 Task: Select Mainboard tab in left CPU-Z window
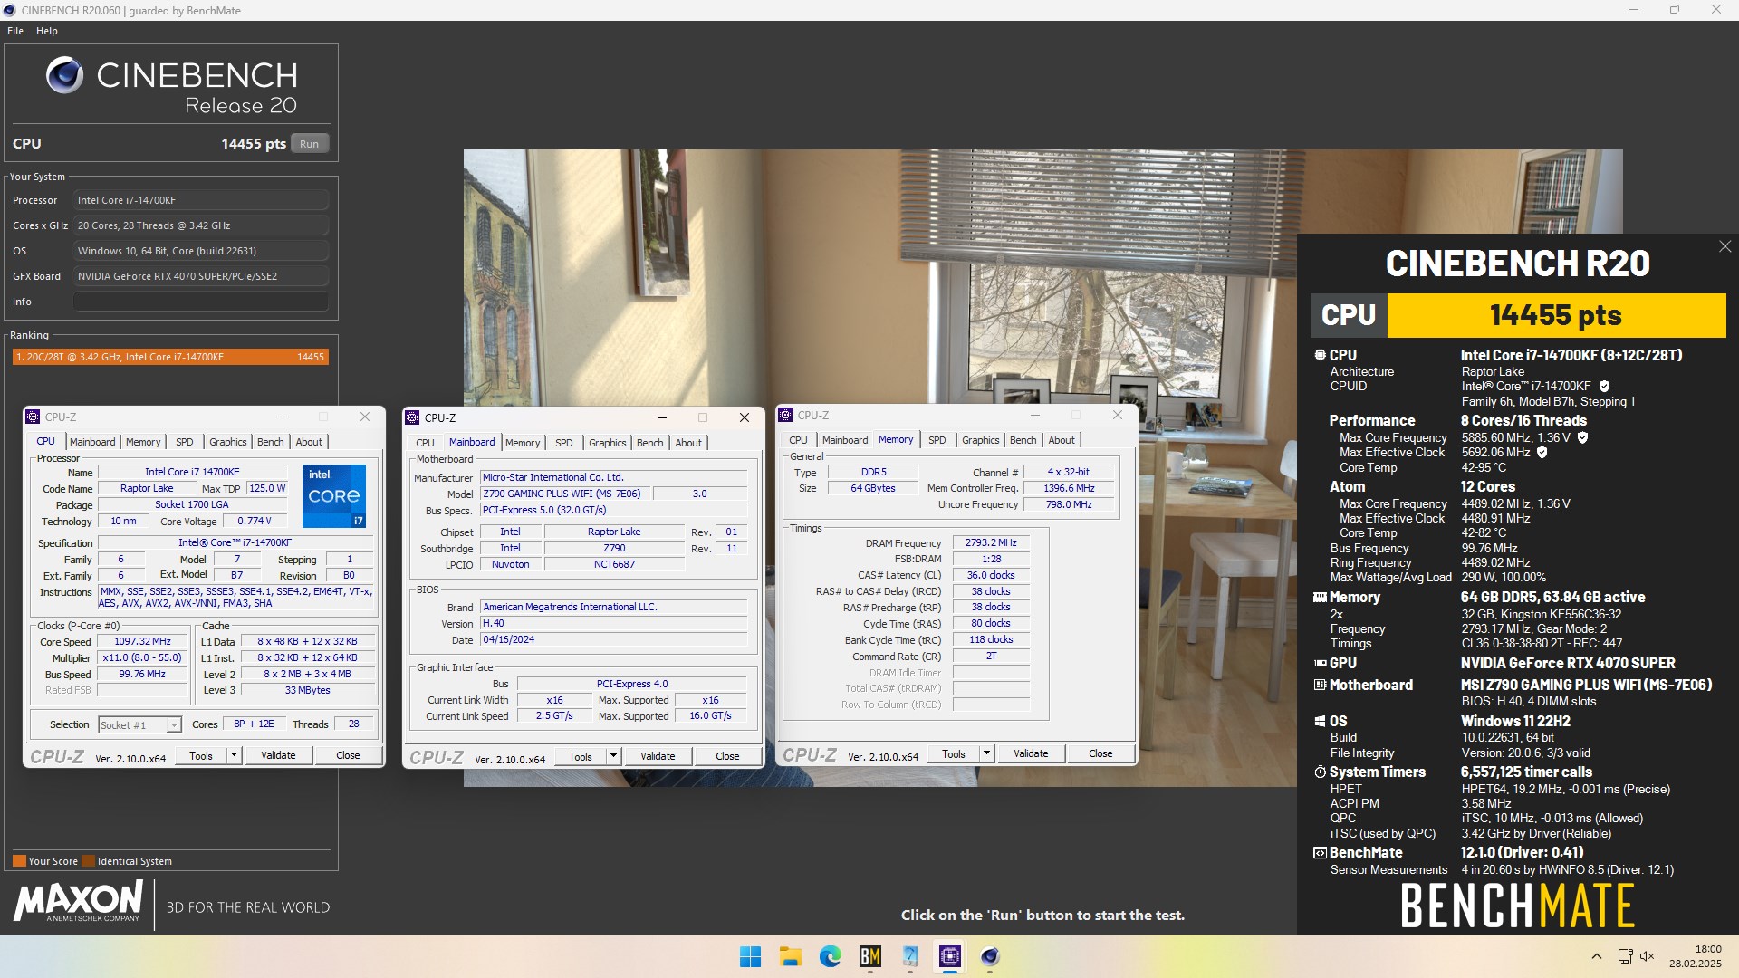(92, 442)
